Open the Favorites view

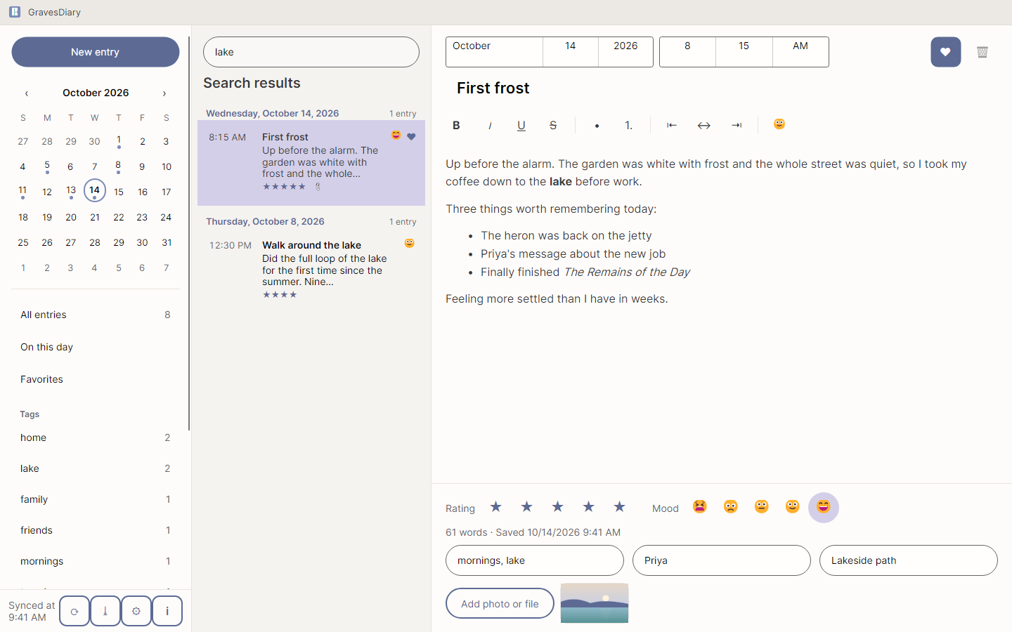pos(96,379)
